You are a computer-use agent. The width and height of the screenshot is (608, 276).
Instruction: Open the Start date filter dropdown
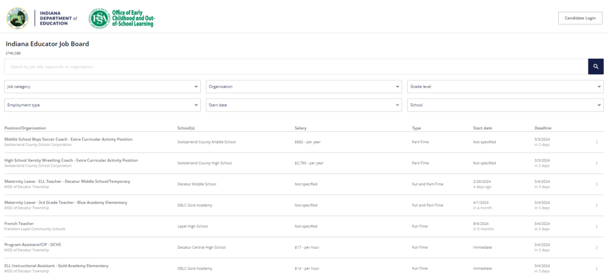pyautogui.click(x=304, y=105)
